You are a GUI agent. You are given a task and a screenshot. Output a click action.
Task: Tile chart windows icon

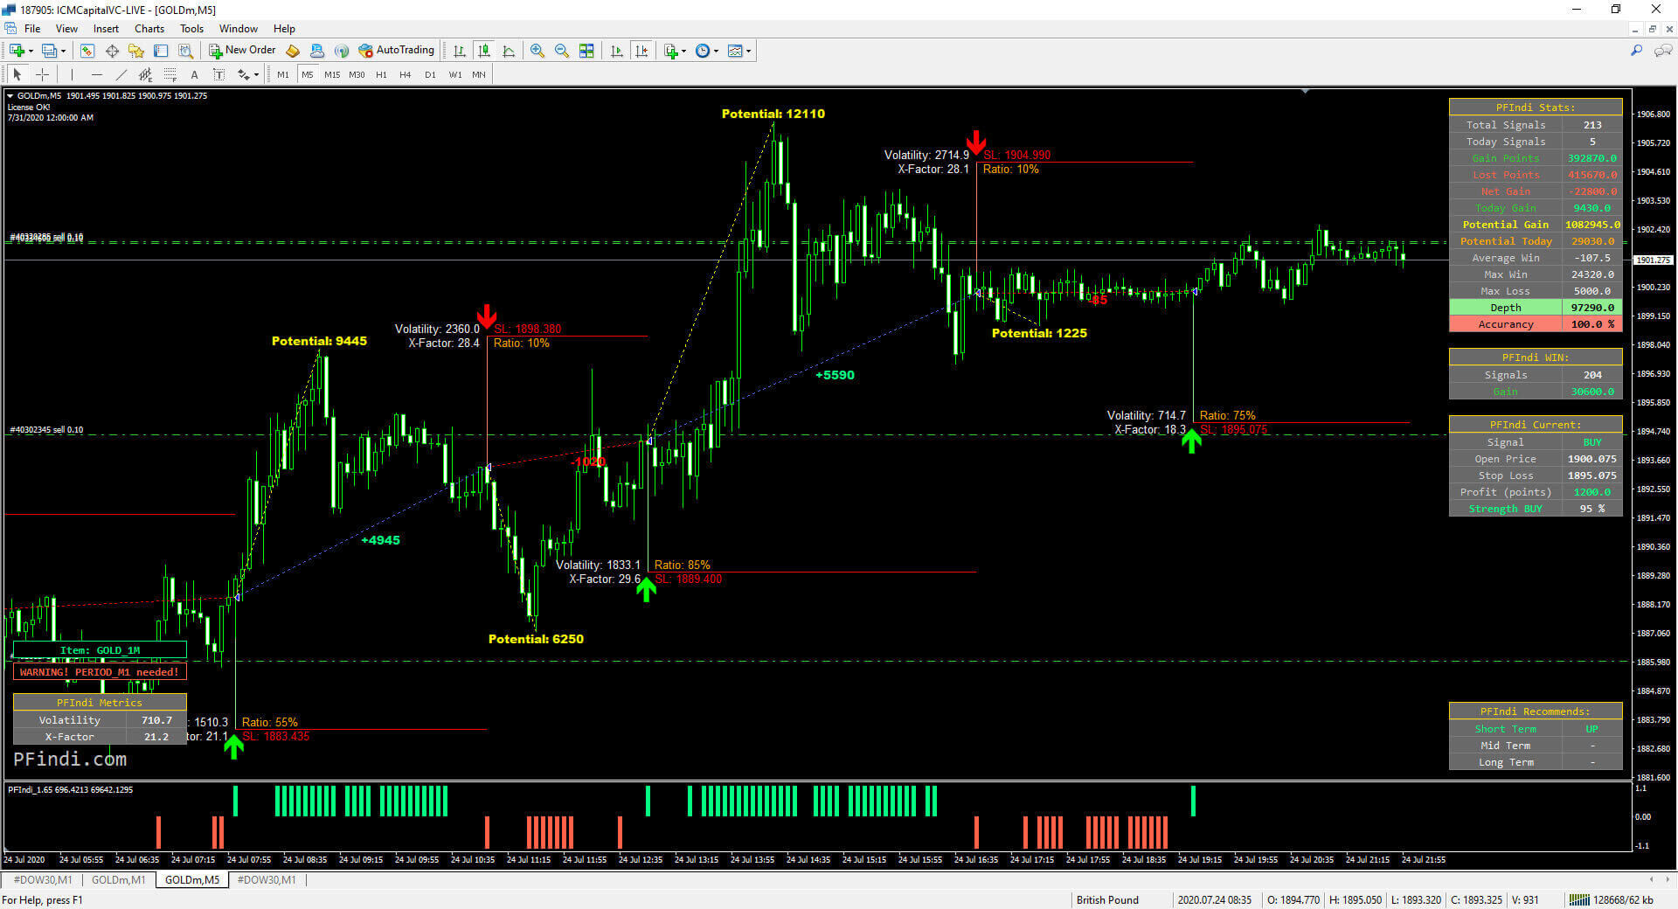pos(586,51)
